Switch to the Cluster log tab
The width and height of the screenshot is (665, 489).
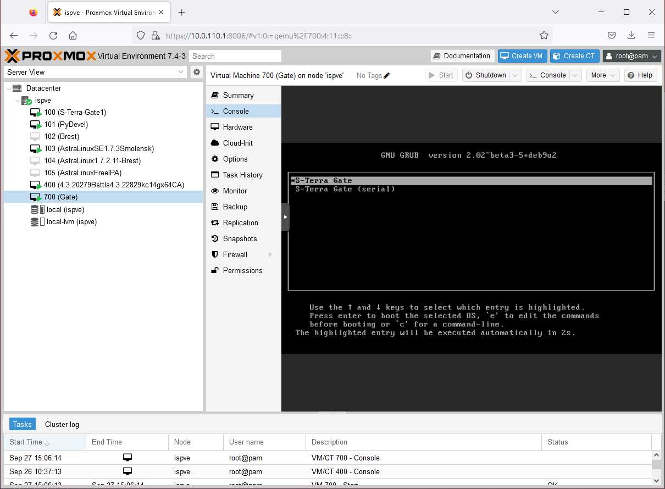point(62,424)
